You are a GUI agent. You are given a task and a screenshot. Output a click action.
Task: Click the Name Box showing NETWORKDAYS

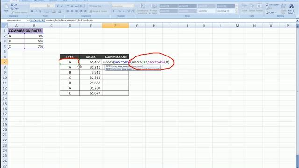click(14, 21)
